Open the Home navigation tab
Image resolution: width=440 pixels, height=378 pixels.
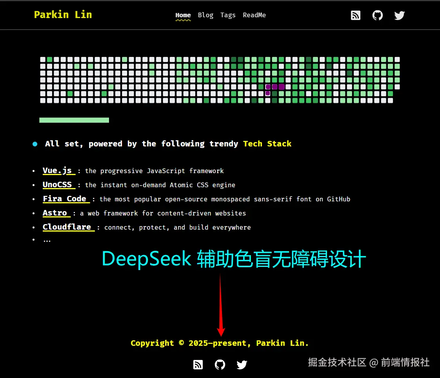pyautogui.click(x=183, y=15)
